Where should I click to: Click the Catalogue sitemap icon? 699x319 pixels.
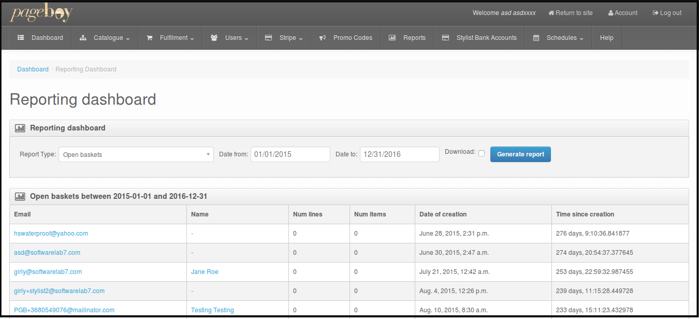(83, 38)
